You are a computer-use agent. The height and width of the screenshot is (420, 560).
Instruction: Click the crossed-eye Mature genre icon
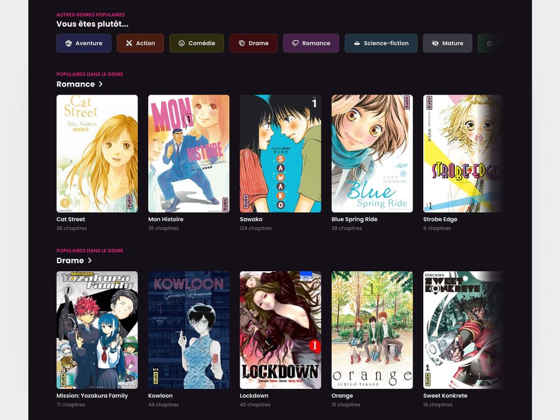coord(435,44)
